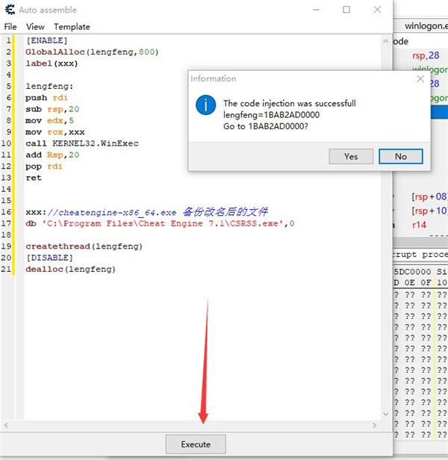Click the blue information icon in the dialog
The width and height of the screenshot is (448, 460).
(x=205, y=105)
